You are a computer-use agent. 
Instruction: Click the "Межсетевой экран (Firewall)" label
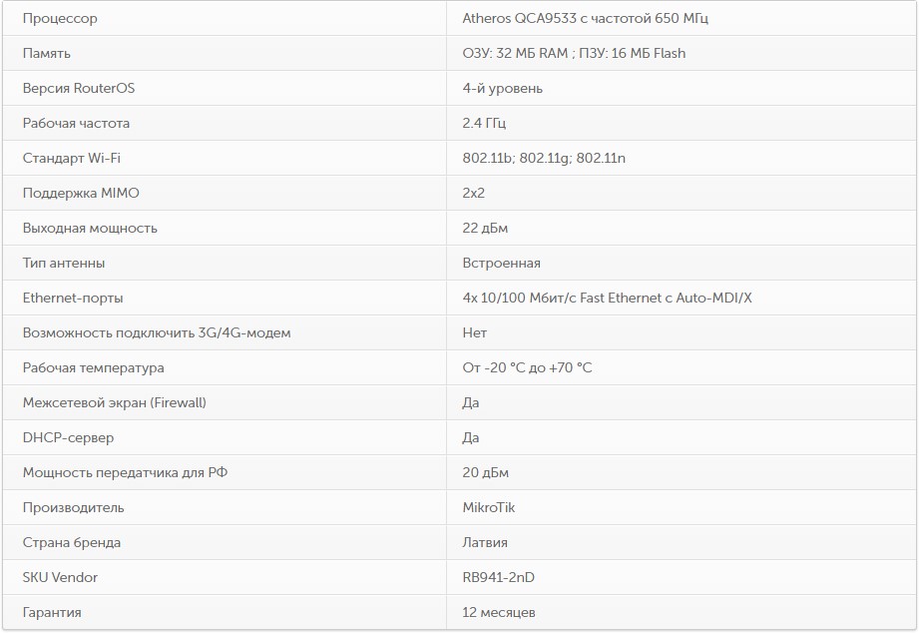tap(115, 402)
